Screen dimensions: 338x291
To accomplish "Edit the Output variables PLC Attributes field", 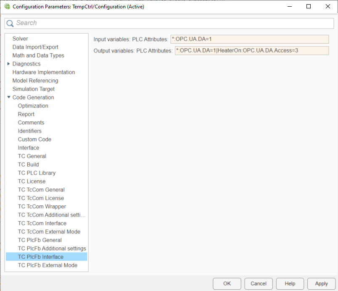I will [x=252, y=50].
